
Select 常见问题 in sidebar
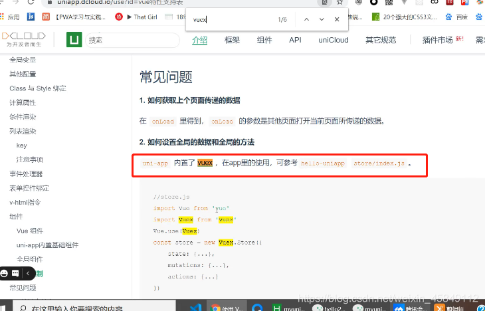coord(23,288)
